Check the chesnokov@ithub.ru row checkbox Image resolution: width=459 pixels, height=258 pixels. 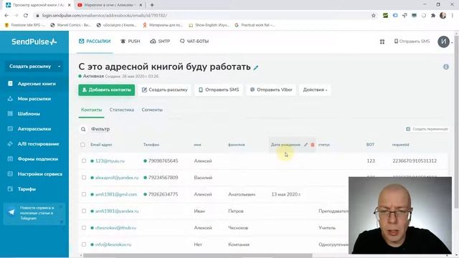(x=84, y=228)
